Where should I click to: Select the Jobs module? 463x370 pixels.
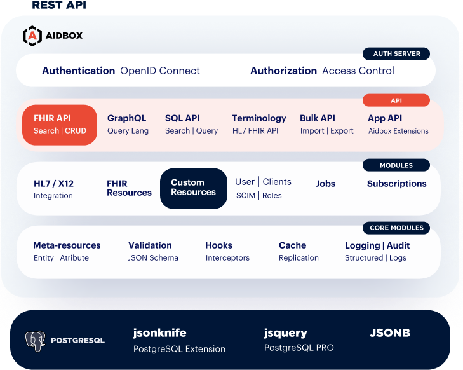[x=325, y=184]
